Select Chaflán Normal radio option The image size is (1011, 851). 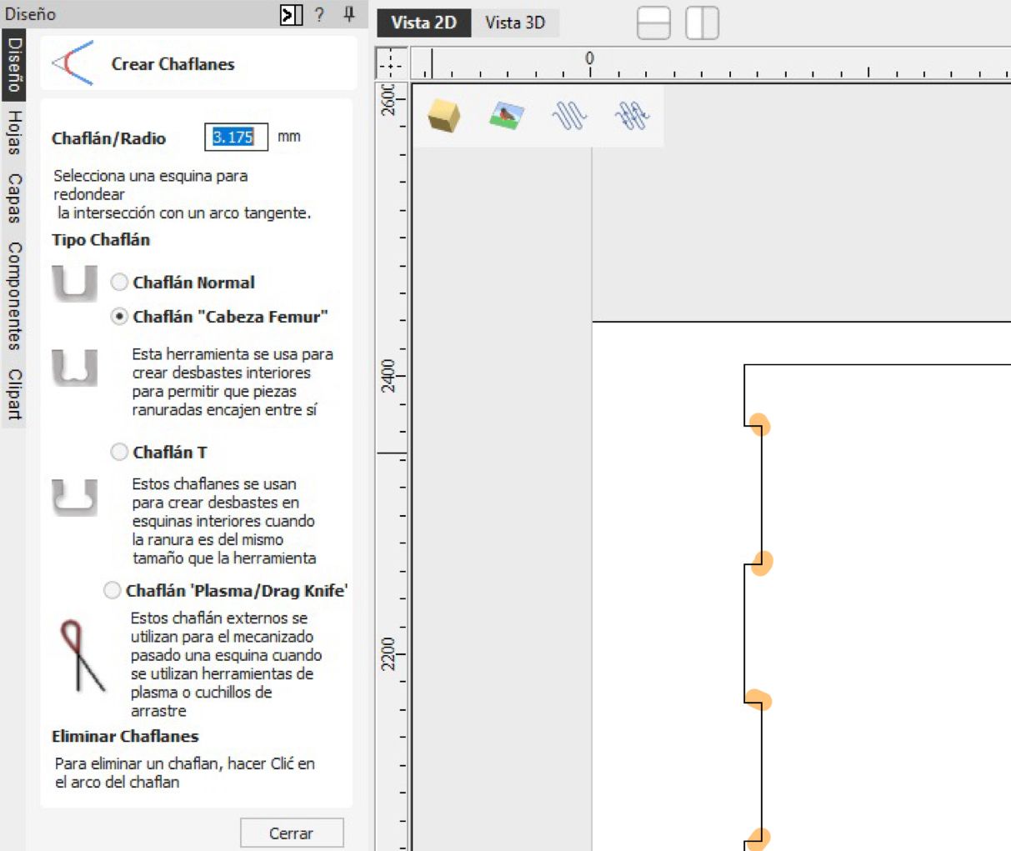click(119, 283)
